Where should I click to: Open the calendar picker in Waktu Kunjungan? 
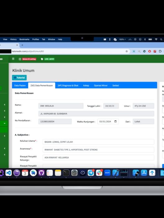coord(115,122)
